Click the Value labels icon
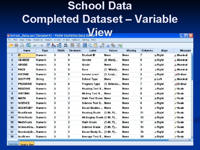Image resolution: width=200 pixels, height=150 pixels. point(102,45)
